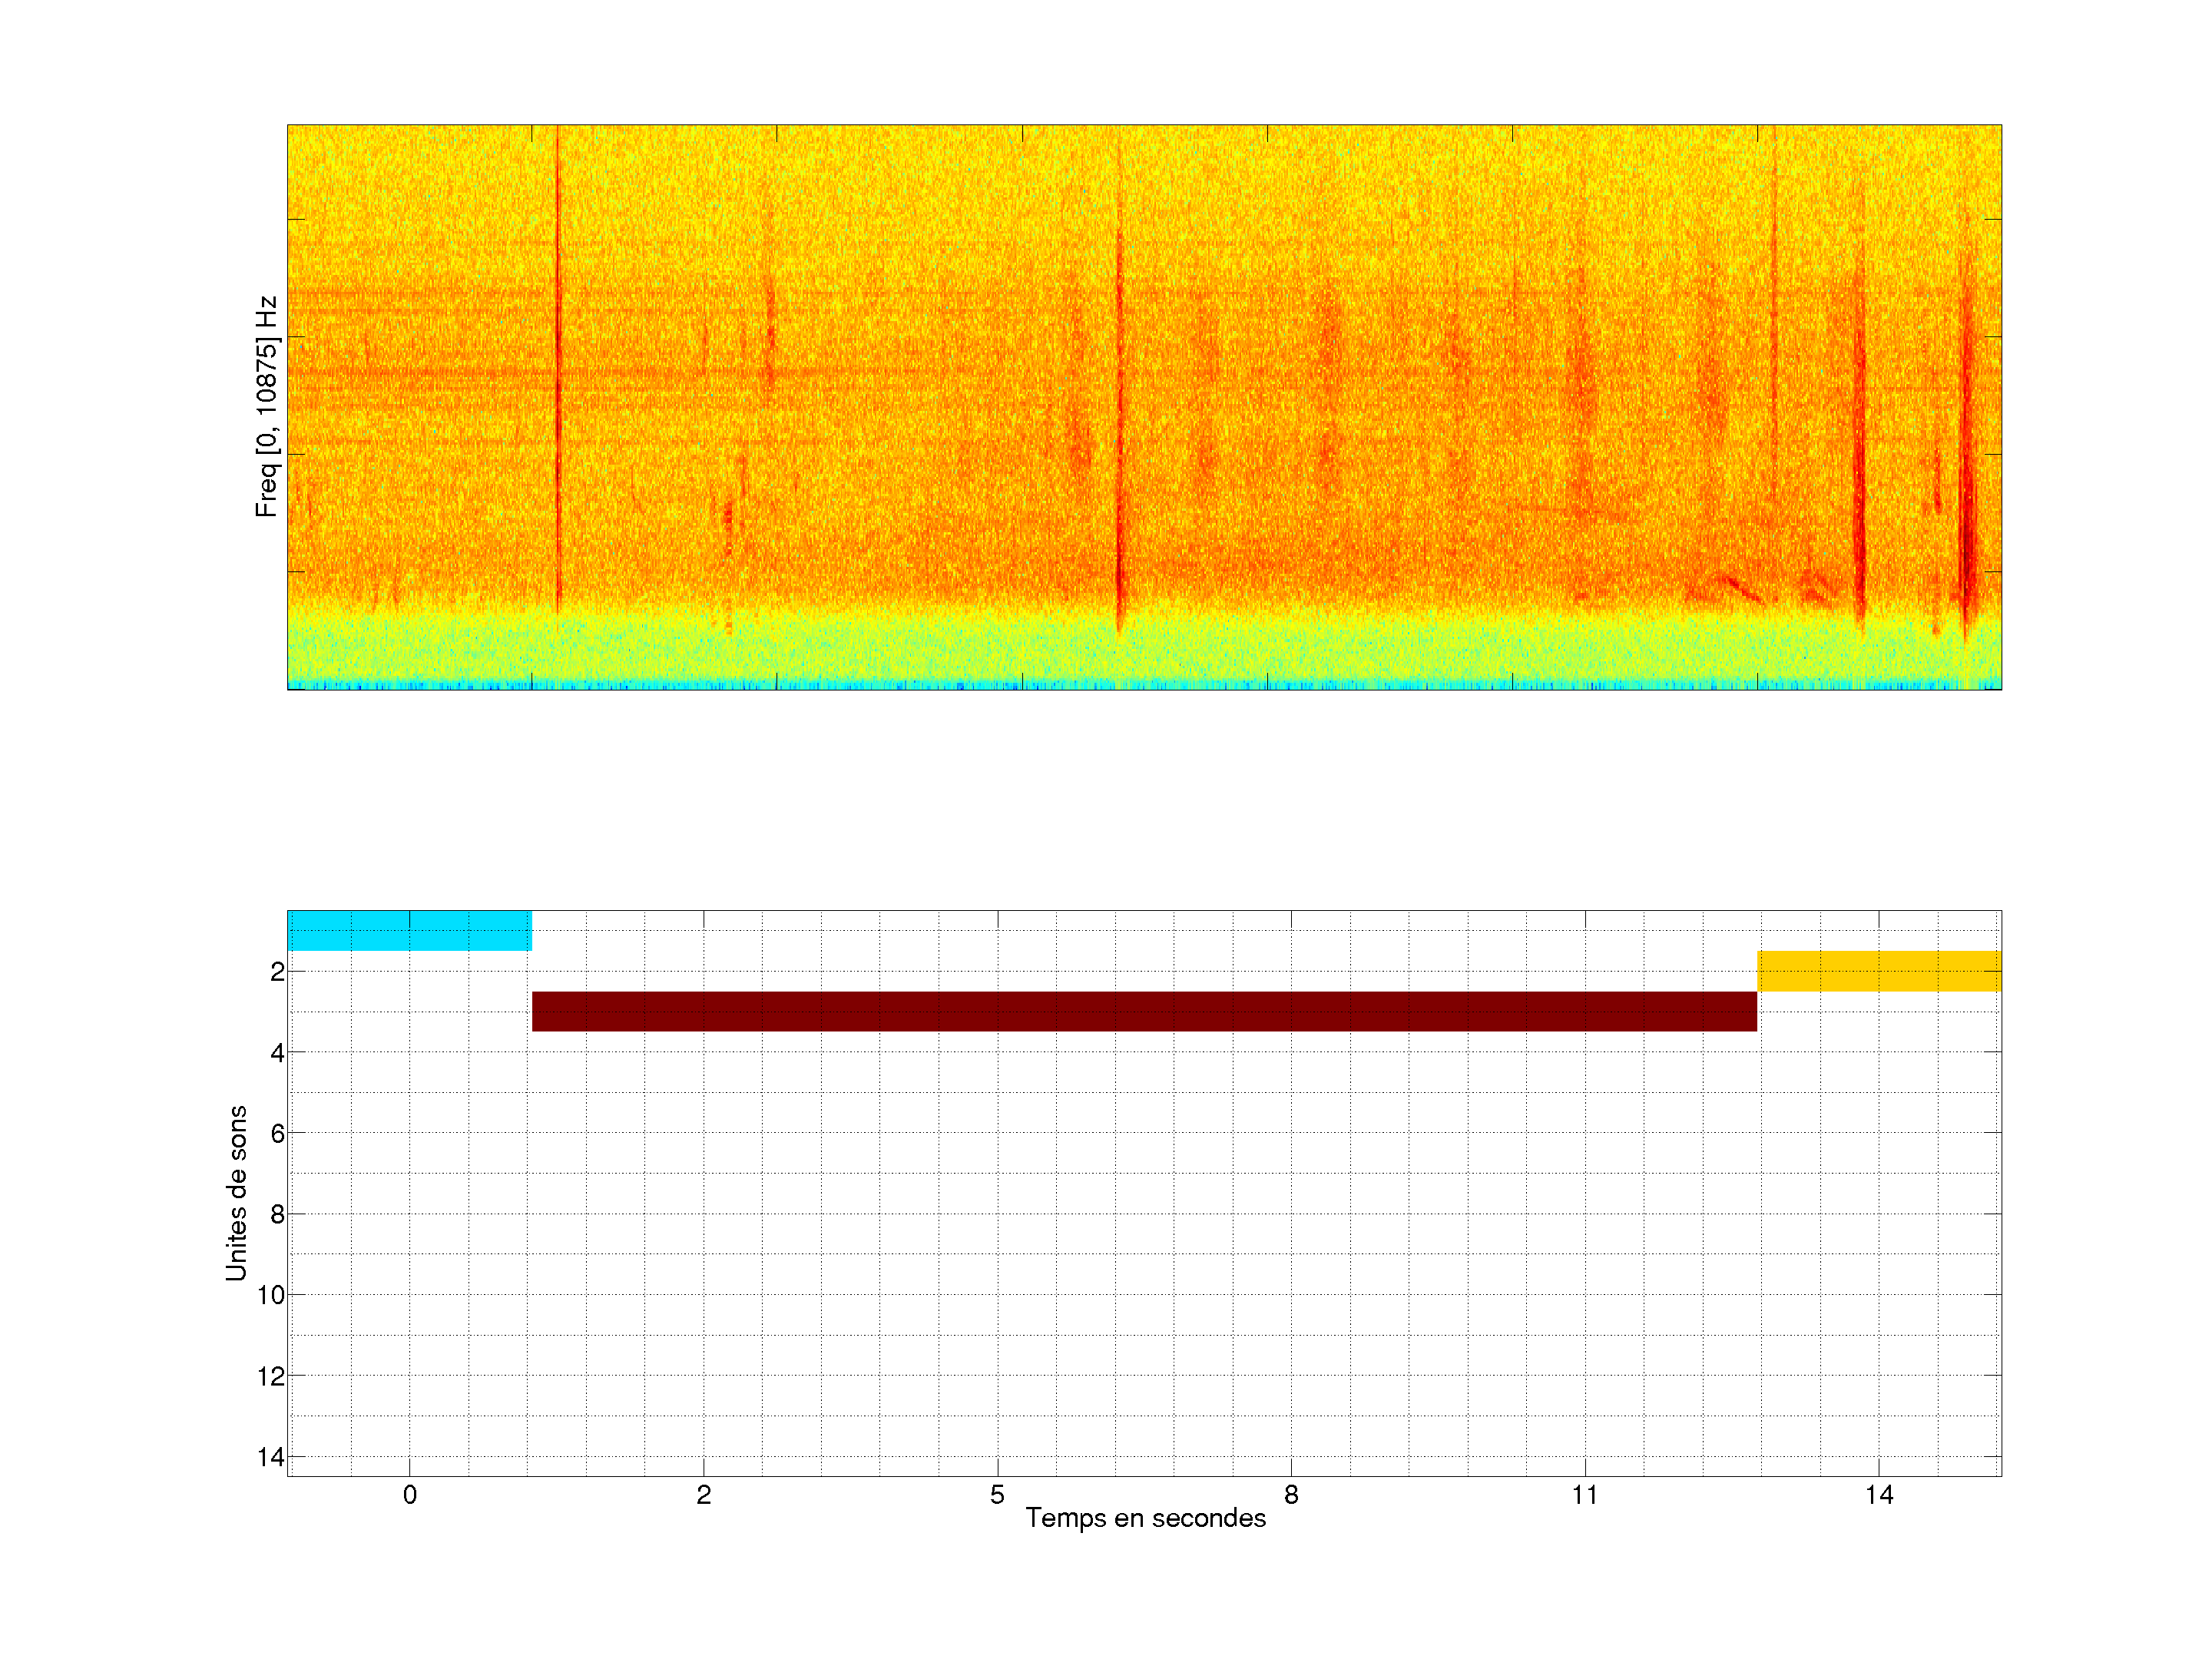2212x1659 pixels.
Task: Click time axis tick label 5
Action: (x=997, y=1495)
